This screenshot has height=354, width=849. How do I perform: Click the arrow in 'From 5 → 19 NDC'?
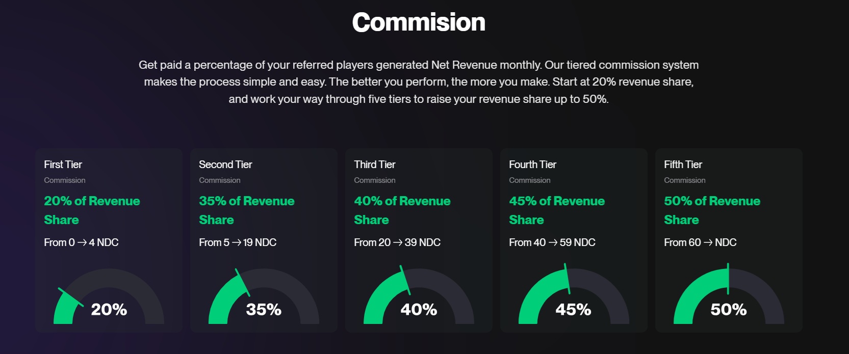pos(236,243)
